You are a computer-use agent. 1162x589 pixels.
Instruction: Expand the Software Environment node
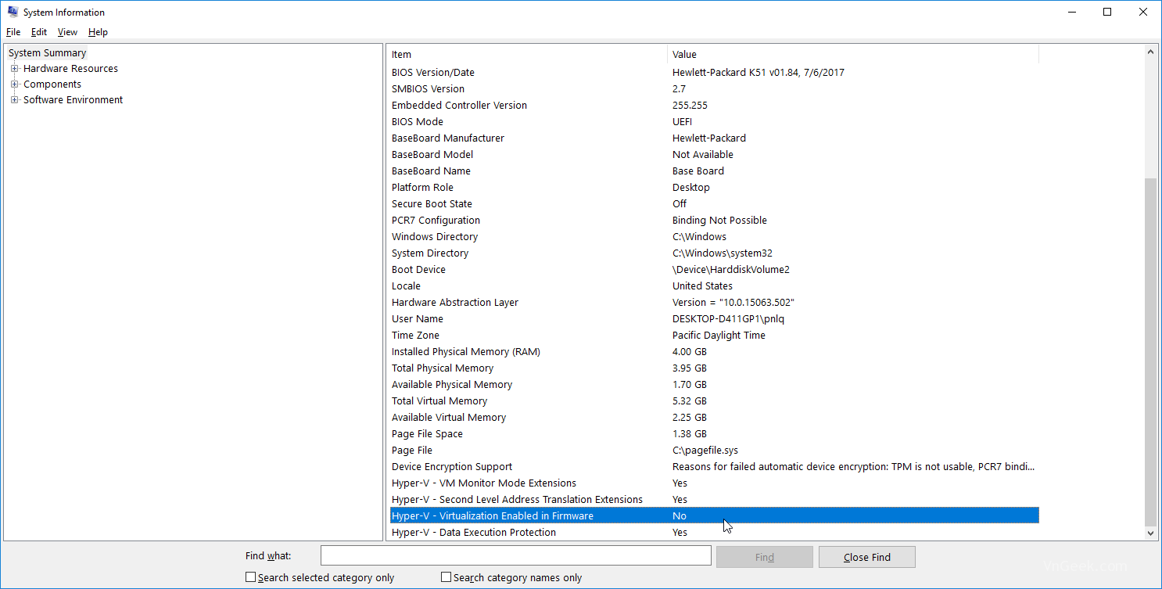coord(14,100)
